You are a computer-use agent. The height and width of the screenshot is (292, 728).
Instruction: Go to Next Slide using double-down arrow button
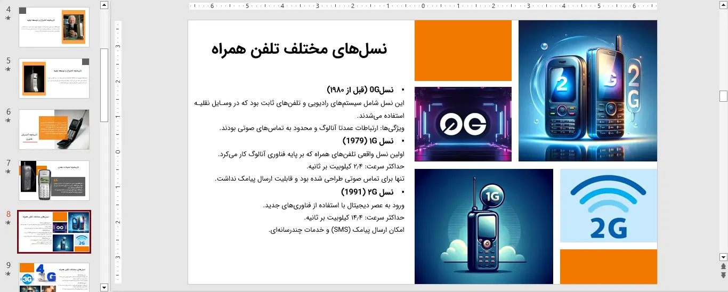pyautogui.click(x=723, y=275)
